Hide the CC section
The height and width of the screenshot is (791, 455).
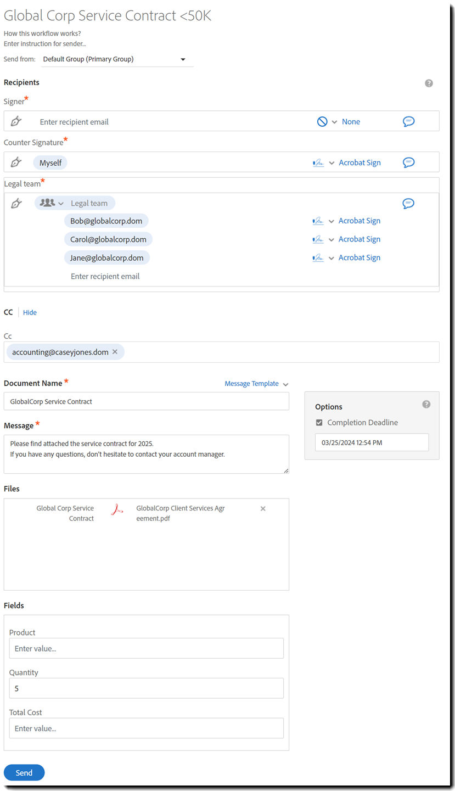(x=30, y=312)
